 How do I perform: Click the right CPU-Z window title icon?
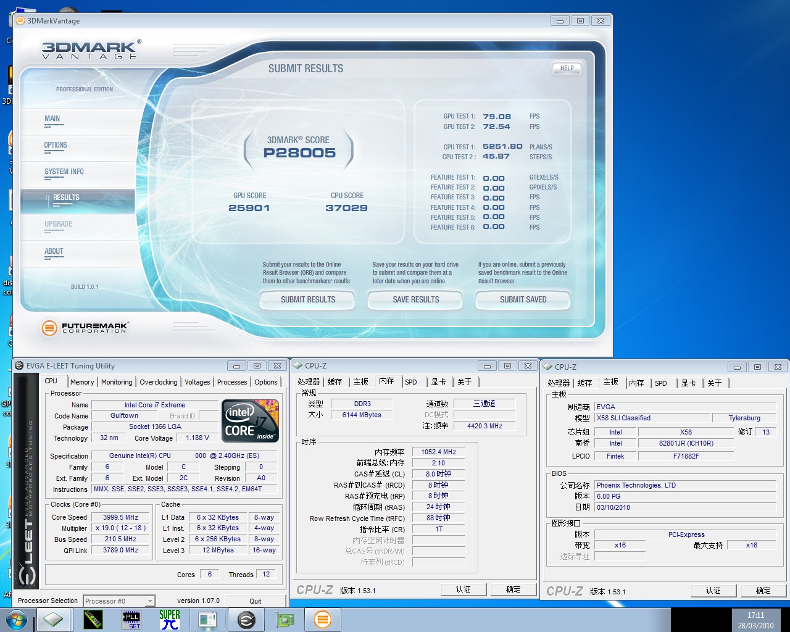(x=547, y=367)
